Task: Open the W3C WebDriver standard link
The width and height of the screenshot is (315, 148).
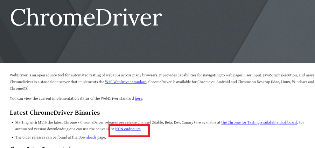Action: click(125, 82)
